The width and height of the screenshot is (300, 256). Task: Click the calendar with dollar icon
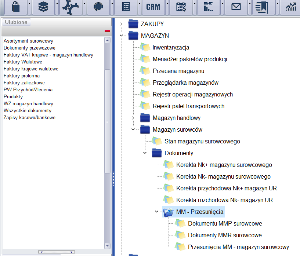click(x=181, y=7)
